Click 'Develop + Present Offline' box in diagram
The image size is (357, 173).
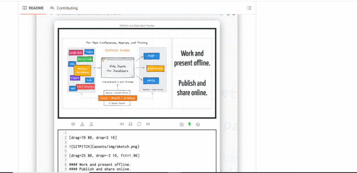point(117,93)
